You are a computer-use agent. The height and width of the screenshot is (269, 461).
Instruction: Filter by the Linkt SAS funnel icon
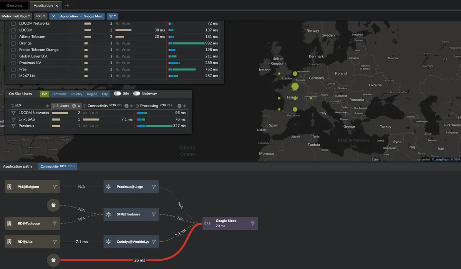click(x=13, y=120)
